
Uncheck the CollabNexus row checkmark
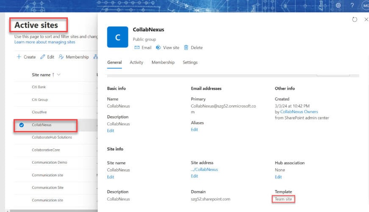[22, 125]
